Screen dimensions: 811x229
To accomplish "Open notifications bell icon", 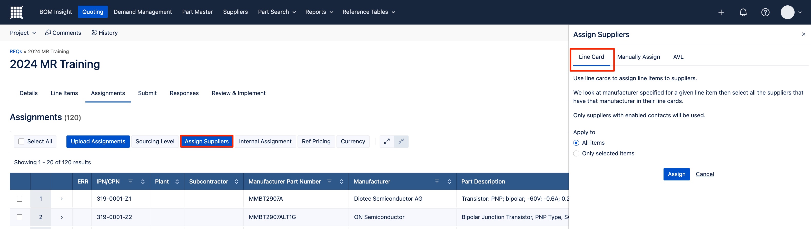I will [x=743, y=12].
